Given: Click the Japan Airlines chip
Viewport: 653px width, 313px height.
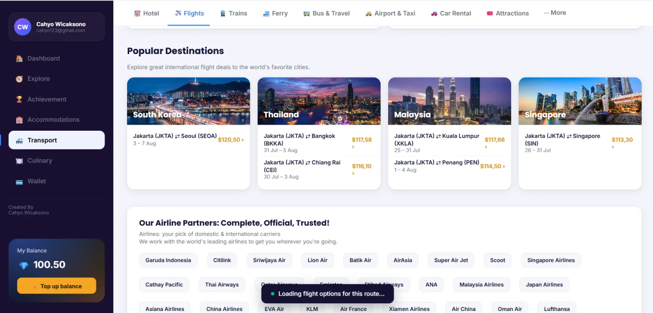Looking at the screenshot, I should coord(544,285).
